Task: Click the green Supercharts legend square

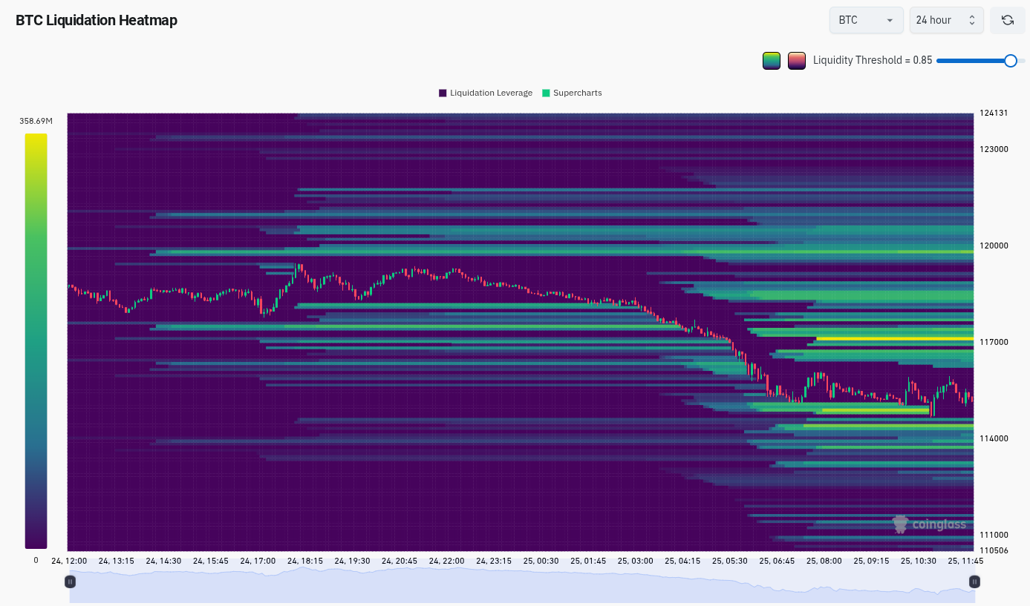Action: click(547, 93)
